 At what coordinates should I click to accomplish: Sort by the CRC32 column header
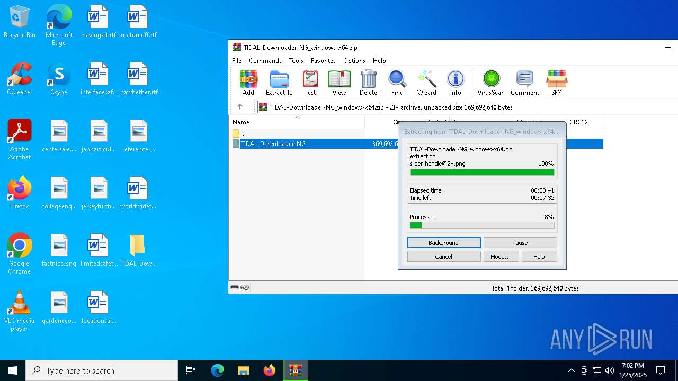tap(584, 122)
